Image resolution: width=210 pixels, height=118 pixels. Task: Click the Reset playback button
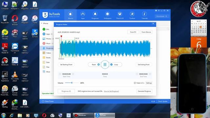(95, 65)
